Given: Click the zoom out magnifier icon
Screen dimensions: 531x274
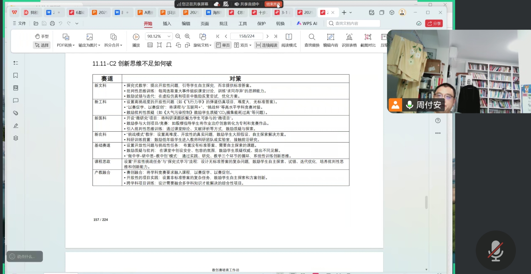Looking at the screenshot, I should (178, 36).
